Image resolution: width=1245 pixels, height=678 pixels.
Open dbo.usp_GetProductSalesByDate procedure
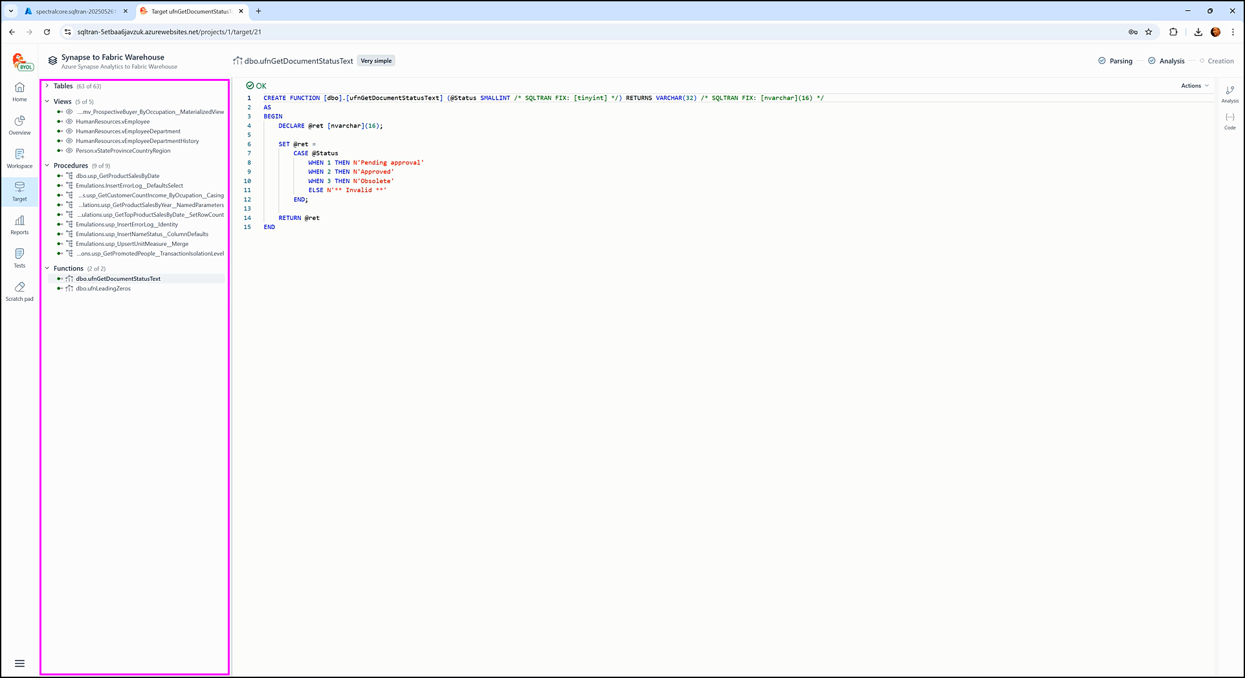(x=117, y=176)
